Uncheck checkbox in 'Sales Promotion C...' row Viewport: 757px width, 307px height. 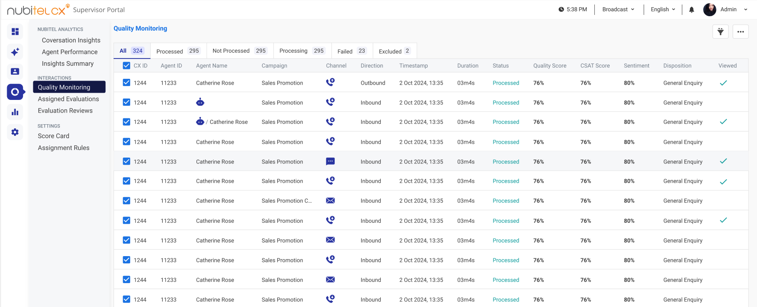click(x=127, y=201)
